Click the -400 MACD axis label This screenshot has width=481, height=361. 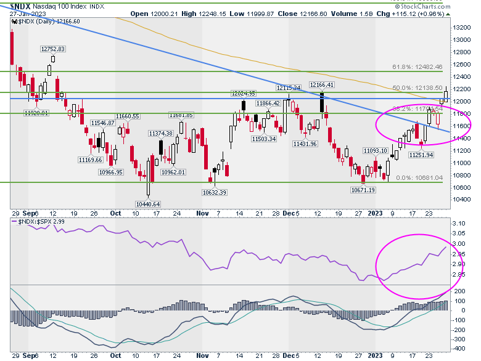point(459,349)
